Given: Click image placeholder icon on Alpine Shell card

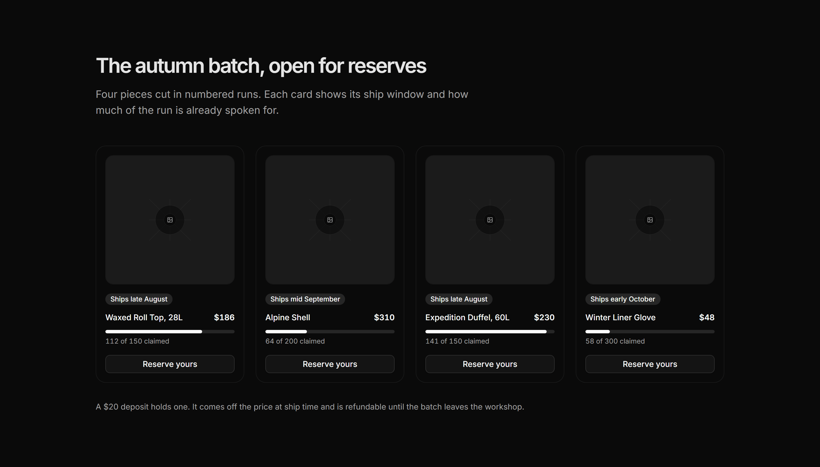Looking at the screenshot, I should click(x=330, y=220).
